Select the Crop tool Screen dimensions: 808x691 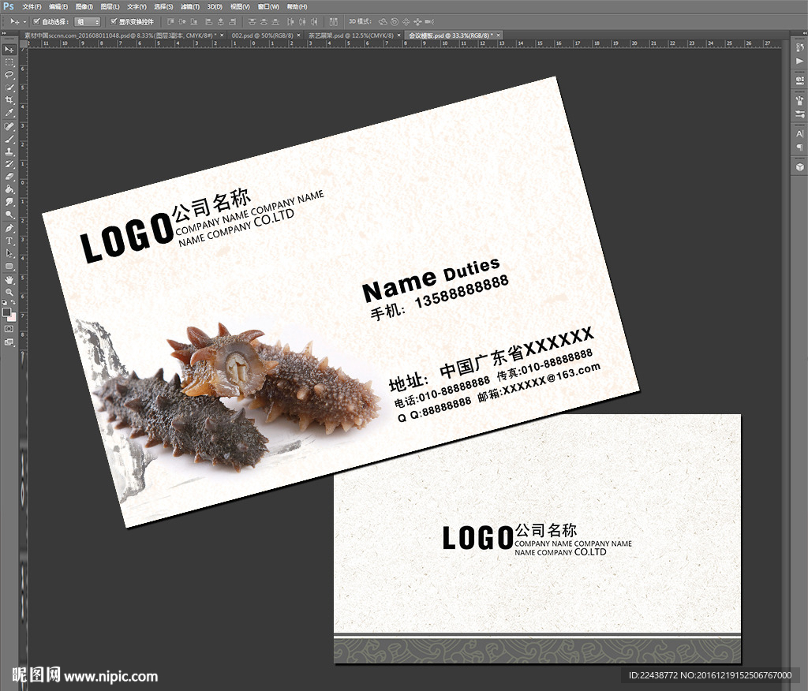point(9,100)
